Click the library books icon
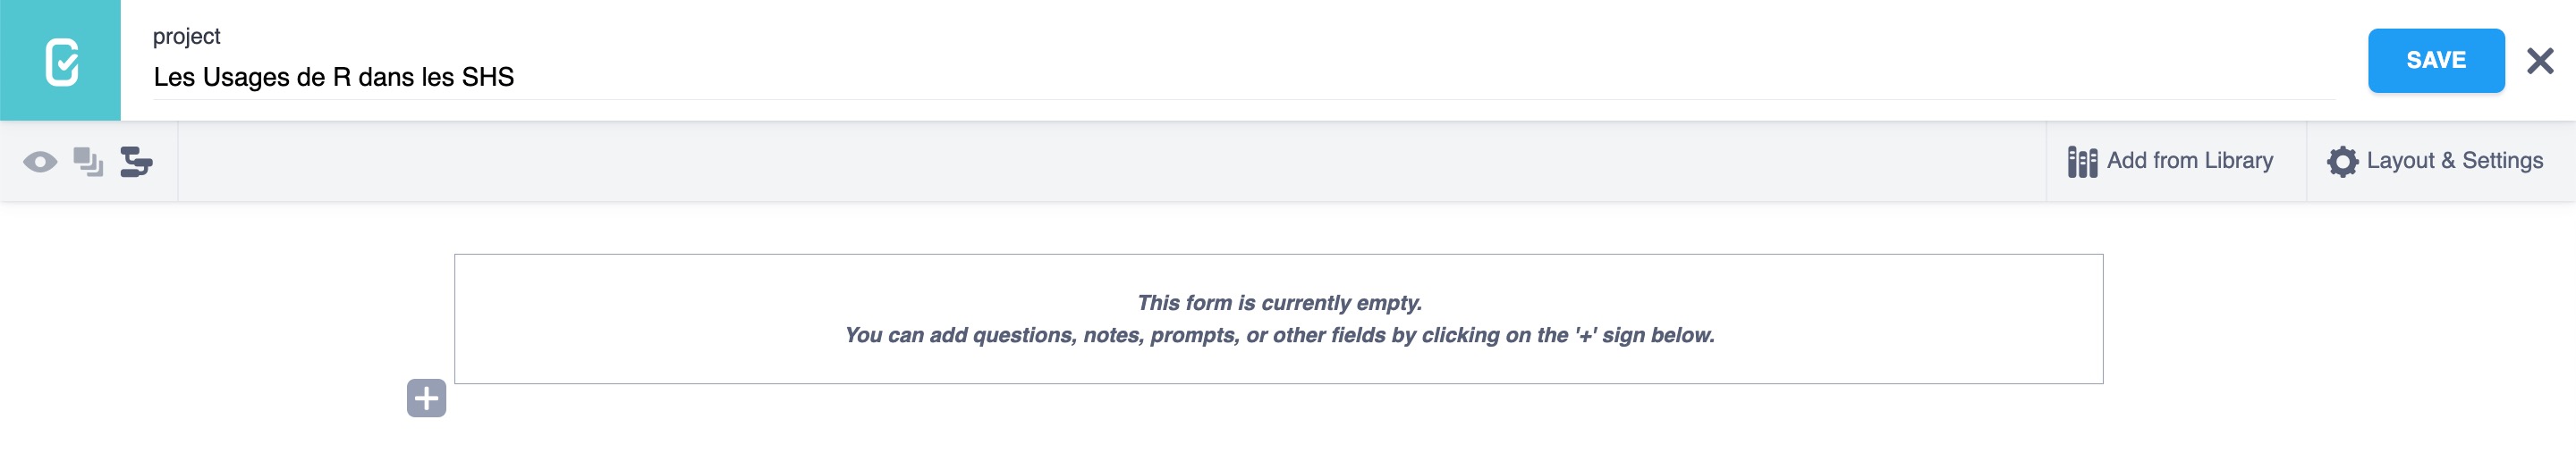Screen dimensions: 2576x470 click(x=2082, y=162)
